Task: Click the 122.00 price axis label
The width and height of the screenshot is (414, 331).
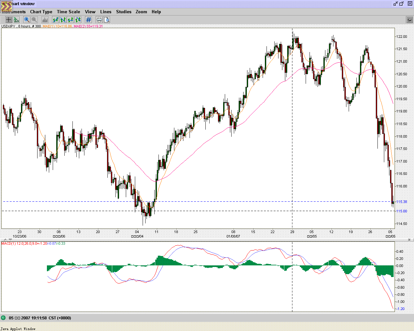Action: (401, 37)
